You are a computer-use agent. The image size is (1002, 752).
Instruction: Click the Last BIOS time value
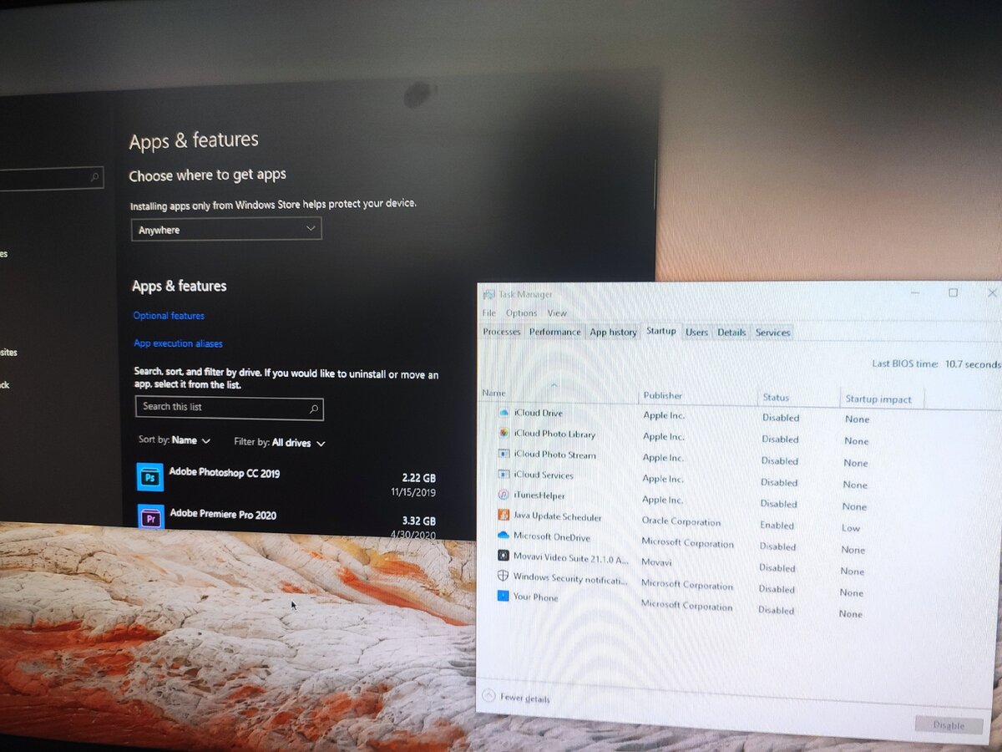click(973, 364)
